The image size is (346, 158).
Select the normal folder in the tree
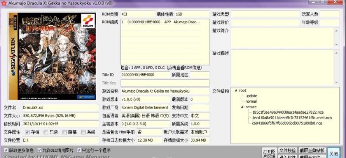pos(251,102)
